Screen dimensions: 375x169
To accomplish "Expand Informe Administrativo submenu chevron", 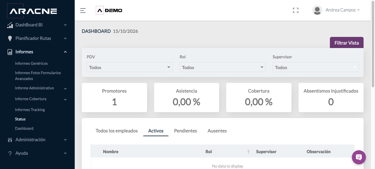I will pyautogui.click(x=65, y=88).
